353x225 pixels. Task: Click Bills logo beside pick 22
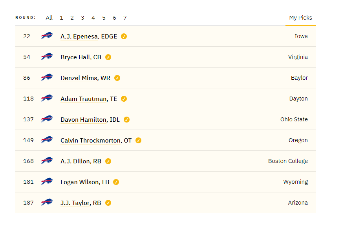(x=47, y=36)
